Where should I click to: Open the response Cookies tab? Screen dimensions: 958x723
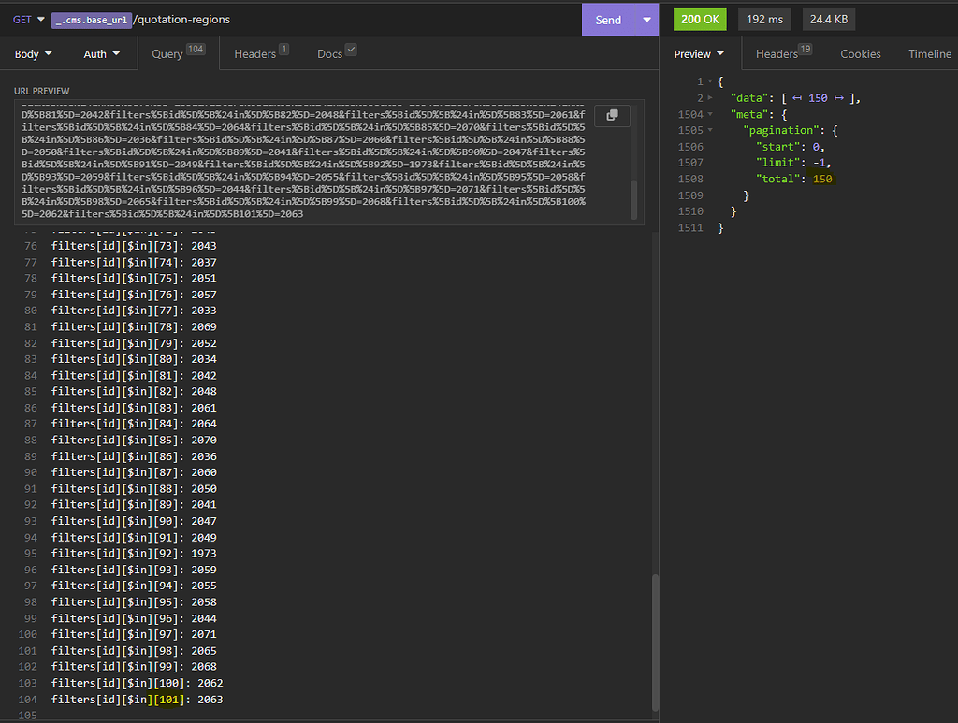[860, 54]
